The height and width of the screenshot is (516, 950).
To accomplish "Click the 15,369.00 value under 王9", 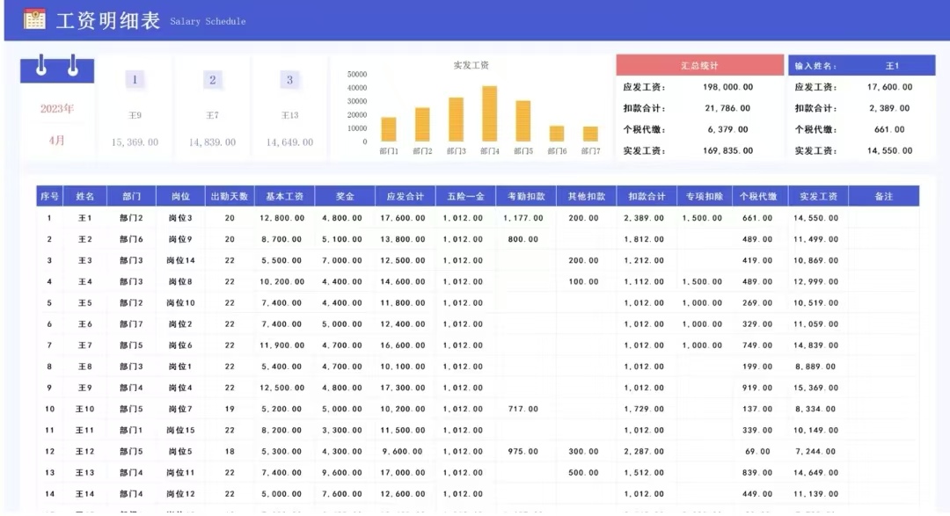I will pyautogui.click(x=134, y=141).
